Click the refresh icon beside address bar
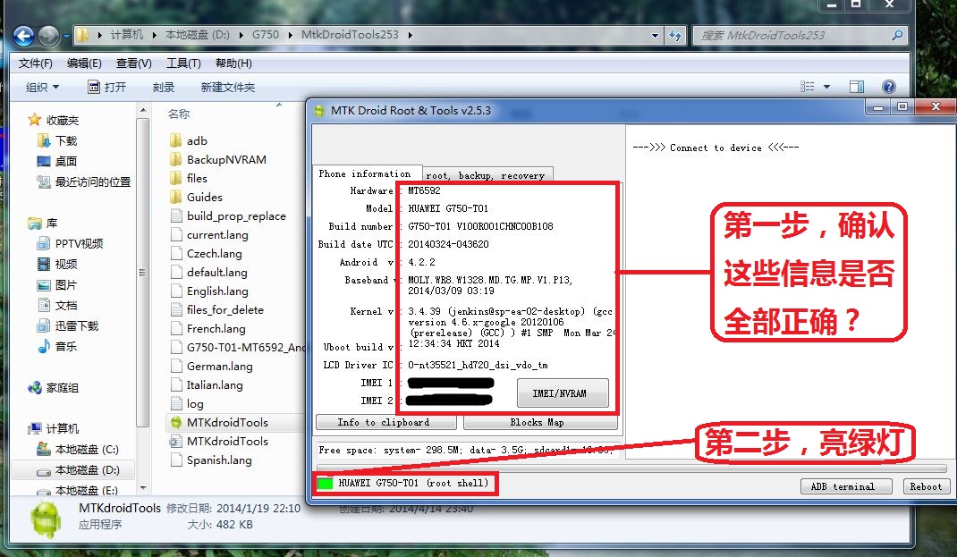Image resolution: width=957 pixels, height=557 pixels. (x=675, y=35)
